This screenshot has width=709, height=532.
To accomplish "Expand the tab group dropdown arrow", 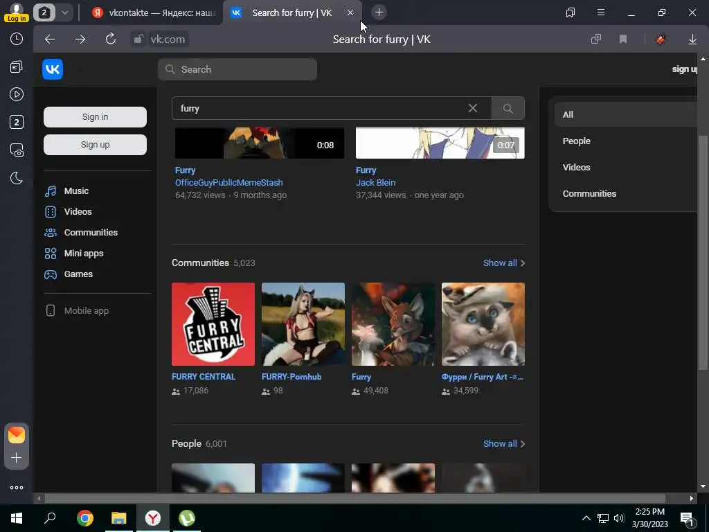I will (x=64, y=12).
